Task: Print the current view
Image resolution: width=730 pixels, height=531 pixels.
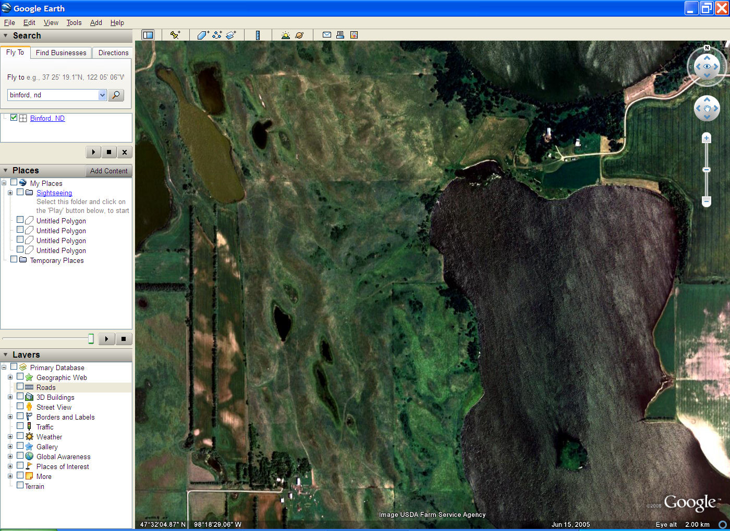Action: coord(340,35)
